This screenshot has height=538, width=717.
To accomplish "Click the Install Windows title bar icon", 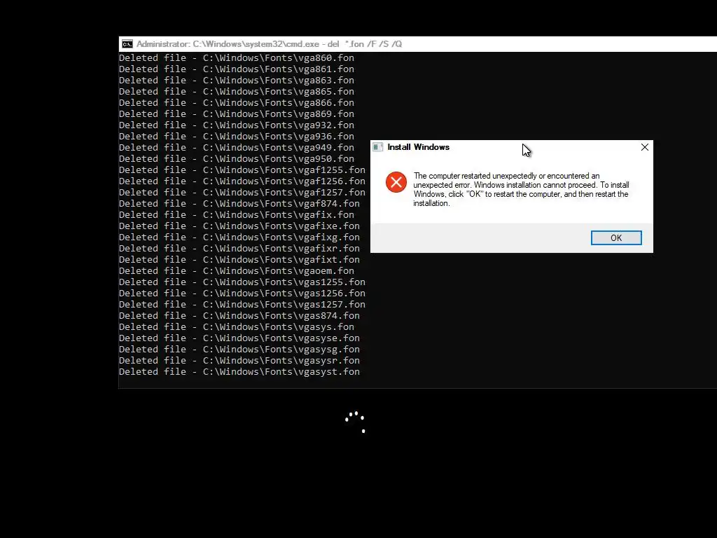I will pyautogui.click(x=377, y=147).
